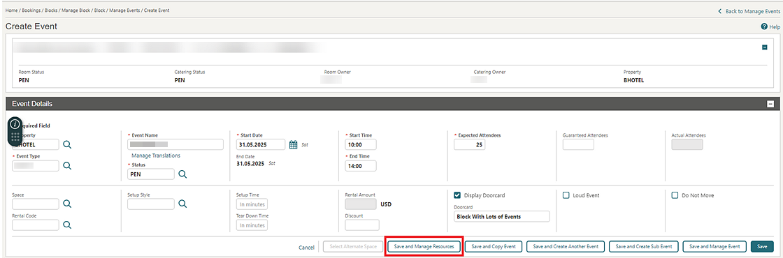783x258 pixels.
Task: Click Start Time field showing 10:00
Action: 361,144
